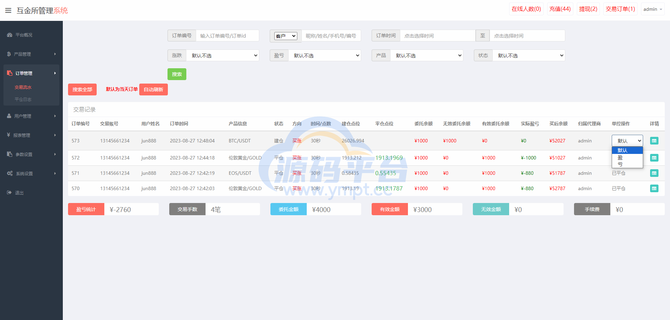Open details icon for order 573
This screenshot has height=320, width=670.
click(654, 141)
